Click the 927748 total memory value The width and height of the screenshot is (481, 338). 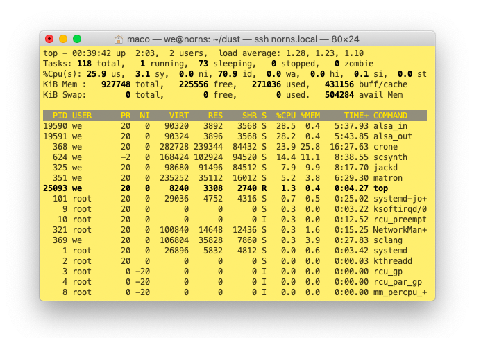click(x=116, y=84)
